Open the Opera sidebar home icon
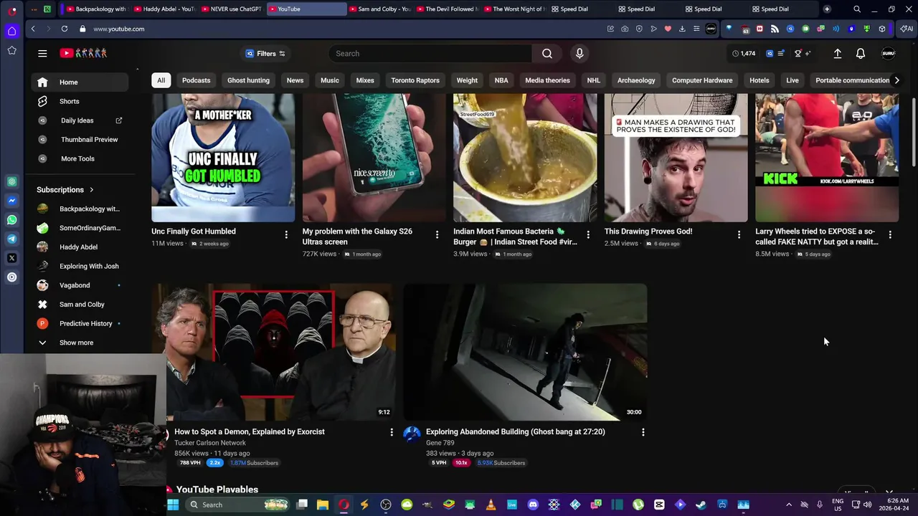Screen dimensions: 918x516 click(x=12, y=31)
